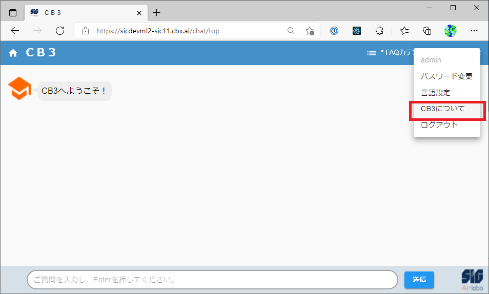Refresh the page with reload button
The height and width of the screenshot is (294, 489).
pyautogui.click(x=60, y=31)
